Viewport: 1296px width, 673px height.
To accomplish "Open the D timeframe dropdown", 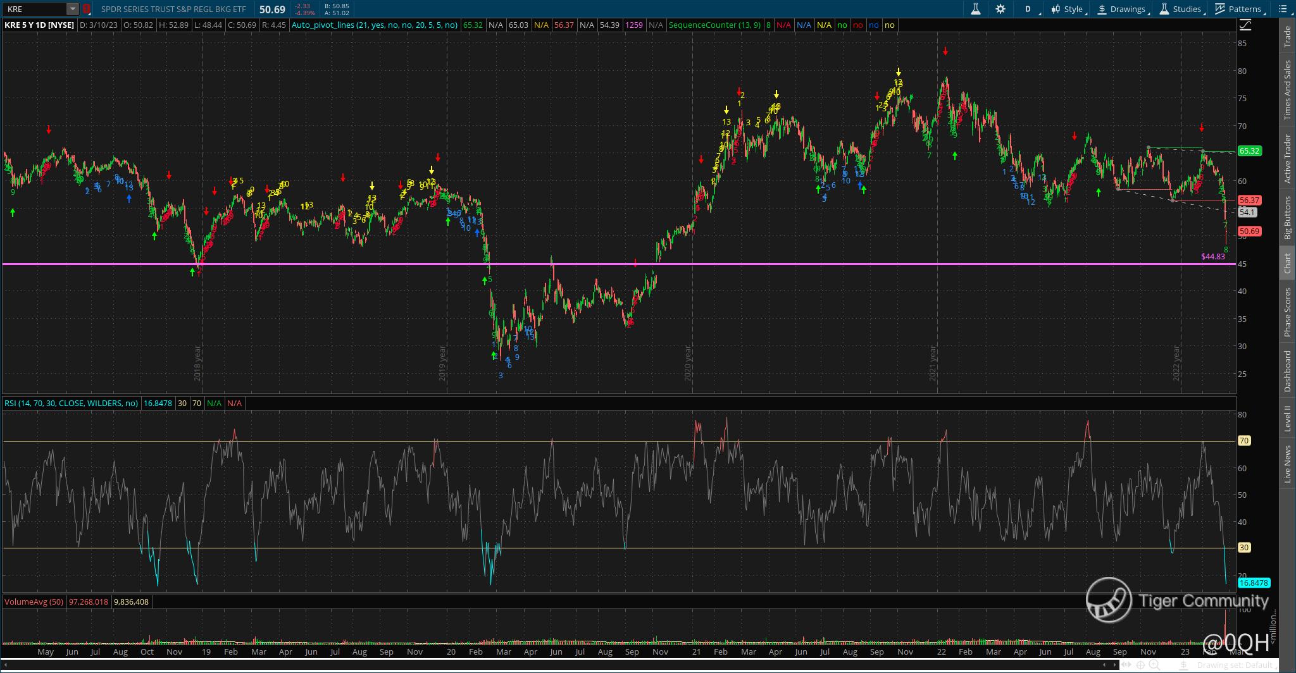I will [x=1028, y=9].
